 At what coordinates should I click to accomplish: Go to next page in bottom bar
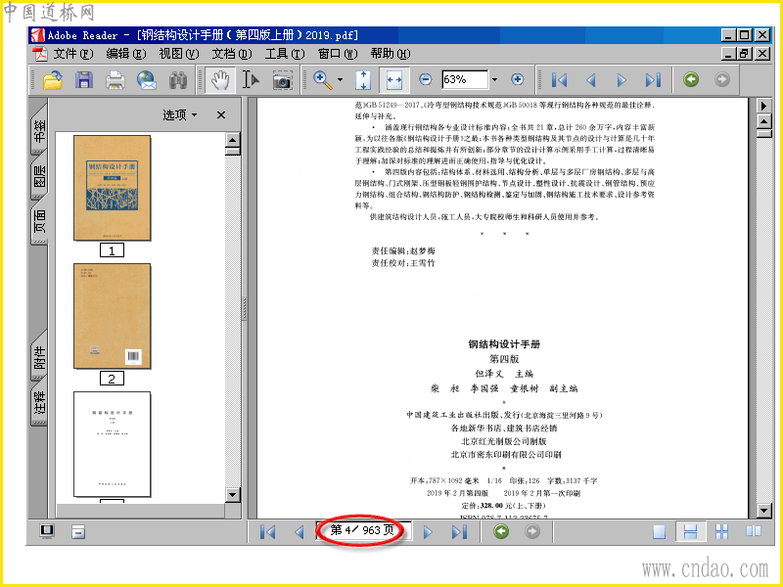(428, 532)
